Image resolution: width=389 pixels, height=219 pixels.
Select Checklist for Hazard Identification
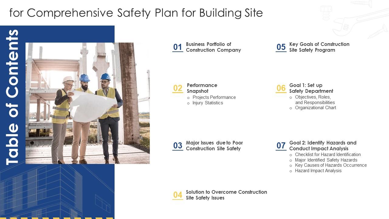(328, 155)
